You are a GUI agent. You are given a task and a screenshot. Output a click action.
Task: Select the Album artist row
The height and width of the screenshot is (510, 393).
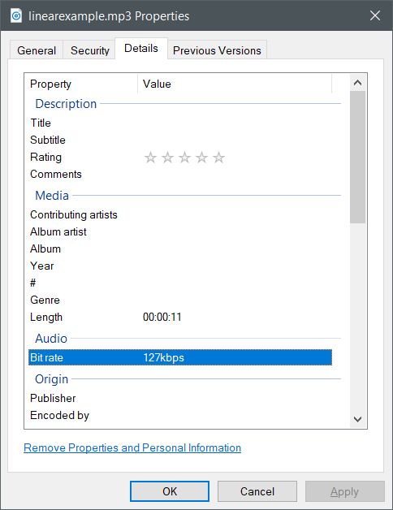(x=180, y=231)
